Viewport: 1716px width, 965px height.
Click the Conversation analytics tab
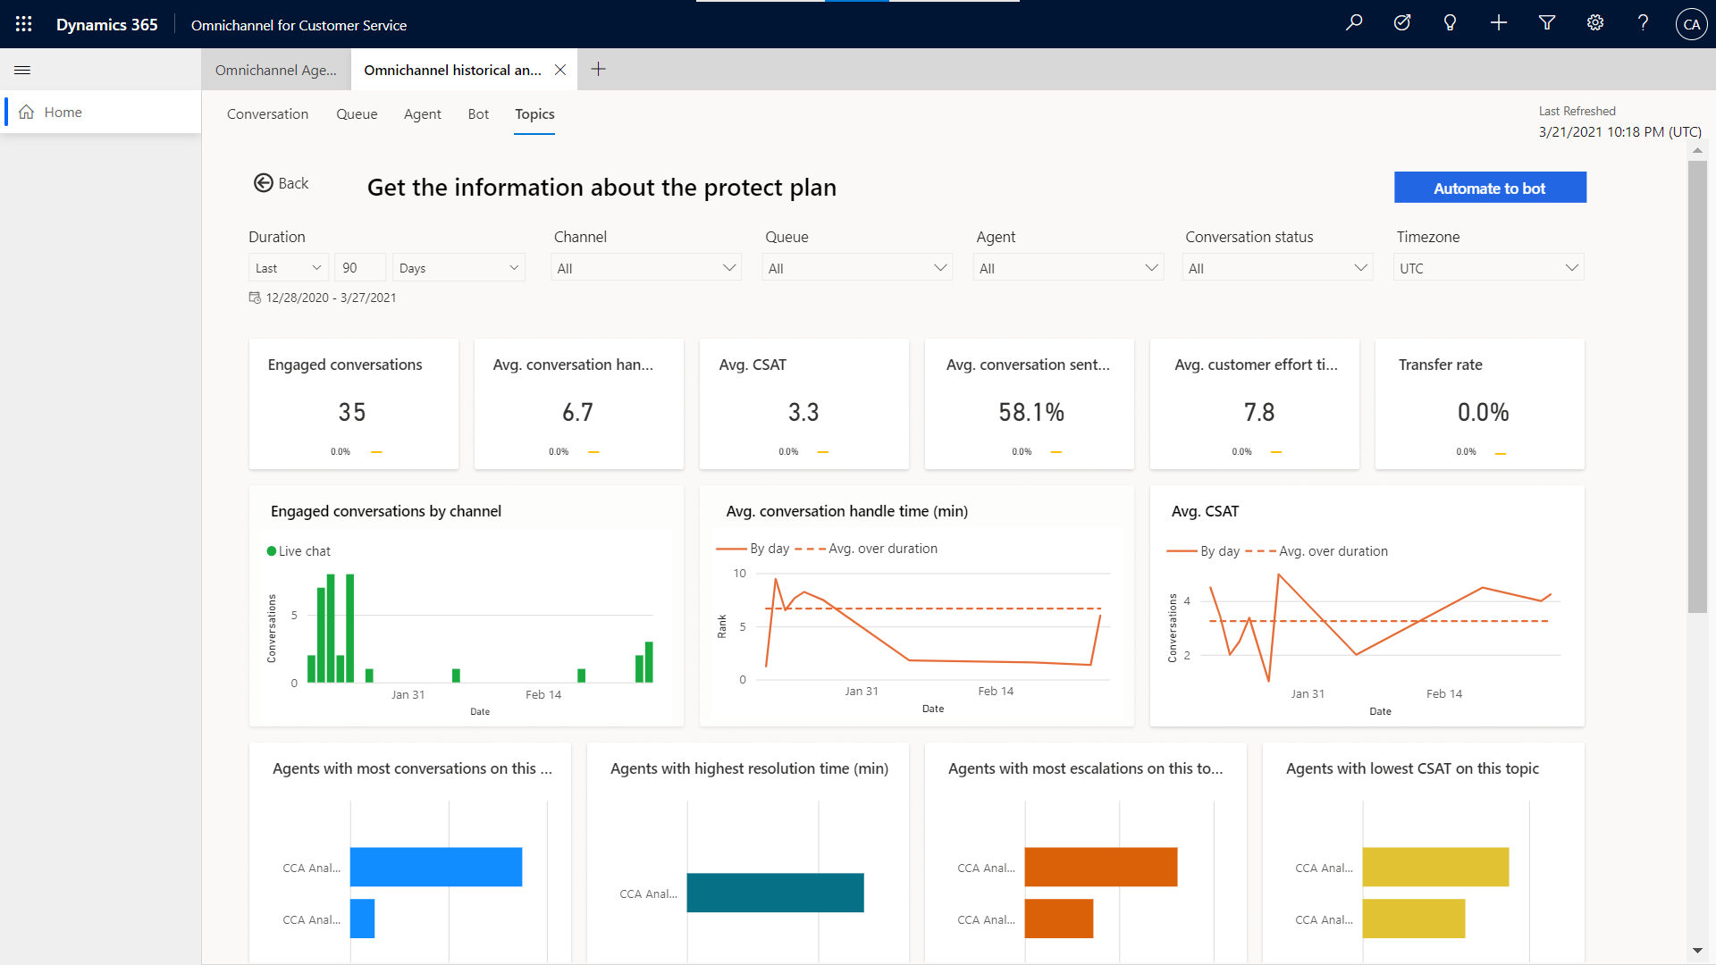[x=267, y=113]
